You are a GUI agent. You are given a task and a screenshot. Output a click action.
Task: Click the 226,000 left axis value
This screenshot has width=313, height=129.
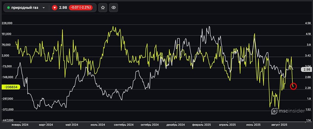(x=7, y=23)
